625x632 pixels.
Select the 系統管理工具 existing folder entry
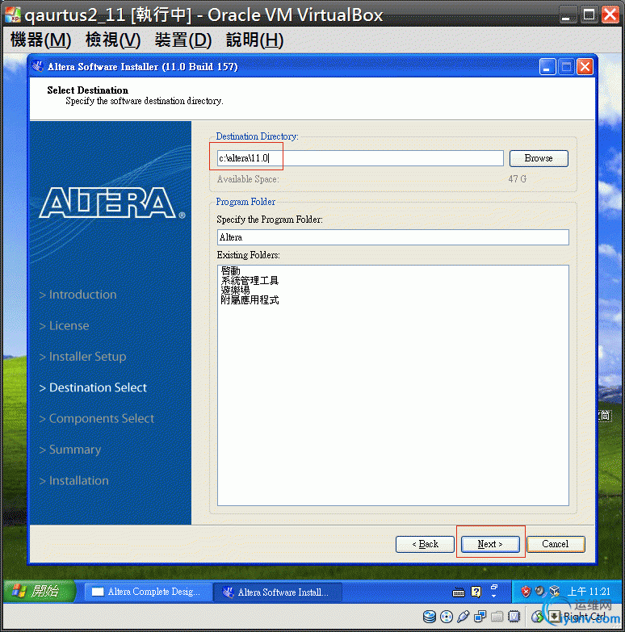point(250,280)
